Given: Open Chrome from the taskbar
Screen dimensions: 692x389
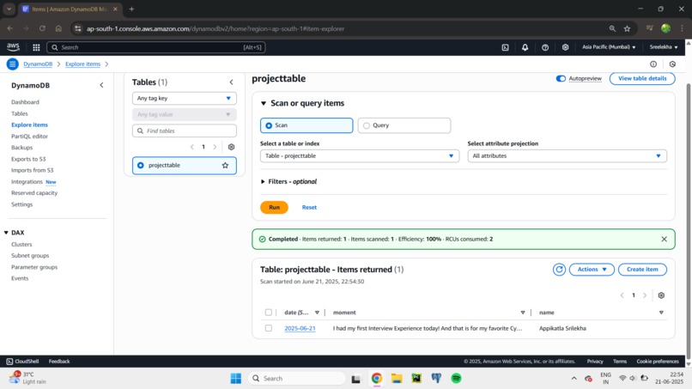Looking at the screenshot, I should click(x=376, y=379).
